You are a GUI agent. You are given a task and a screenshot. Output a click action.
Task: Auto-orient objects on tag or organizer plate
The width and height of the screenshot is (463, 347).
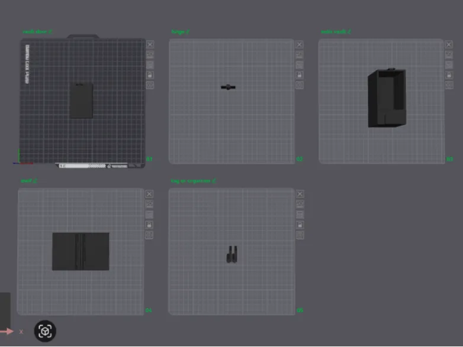click(x=300, y=204)
